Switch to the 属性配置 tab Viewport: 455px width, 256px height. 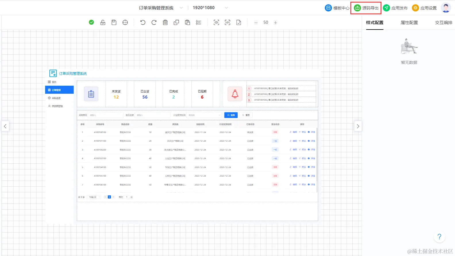pos(409,22)
